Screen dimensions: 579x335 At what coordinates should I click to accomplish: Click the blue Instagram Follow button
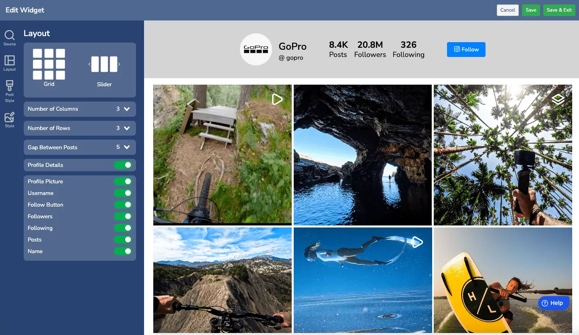(x=466, y=49)
